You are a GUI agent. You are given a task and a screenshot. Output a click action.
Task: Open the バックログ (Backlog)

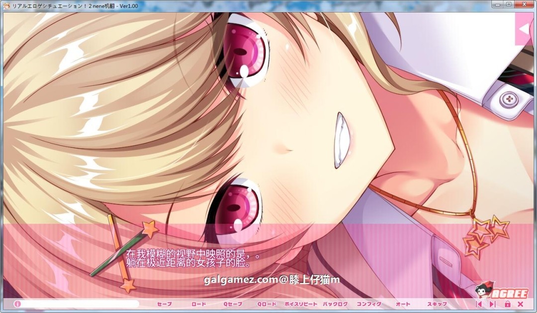coord(335,304)
